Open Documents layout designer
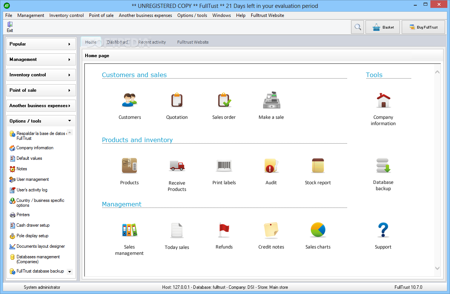This screenshot has width=450, height=294. tap(37, 246)
